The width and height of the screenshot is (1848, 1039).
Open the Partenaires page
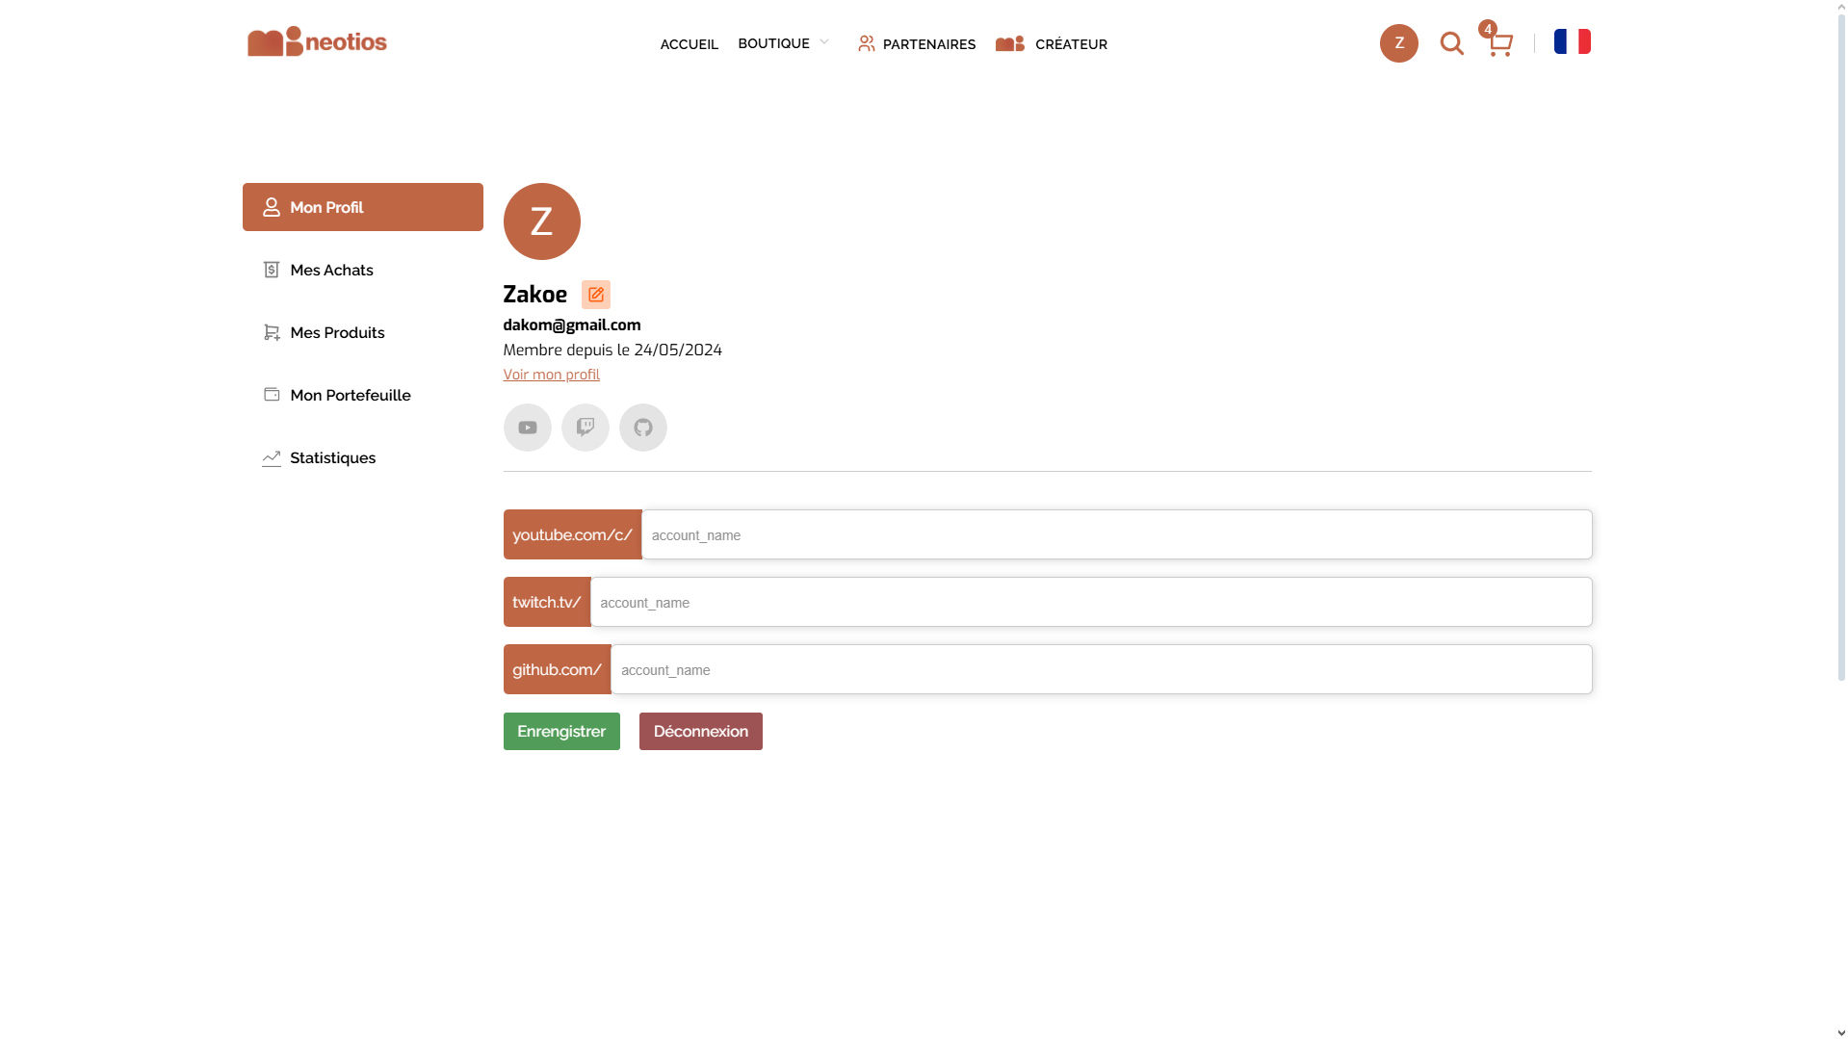point(917,44)
